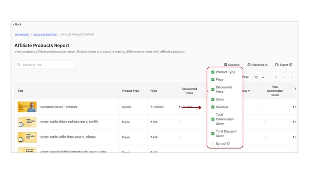Check the School ID column checkbox
The height and width of the screenshot is (174, 309).
tap(213, 144)
